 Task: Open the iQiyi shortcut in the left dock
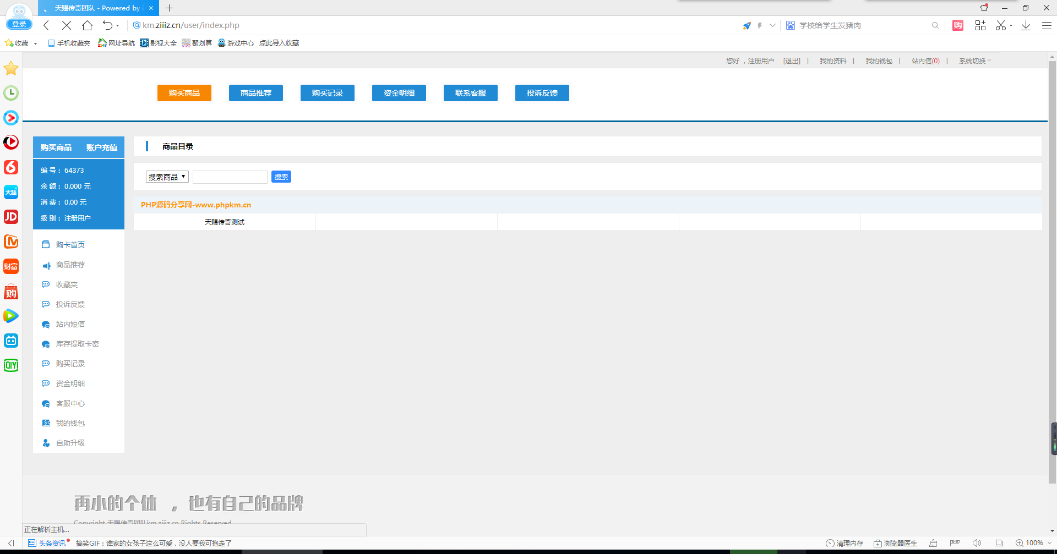pyautogui.click(x=11, y=365)
